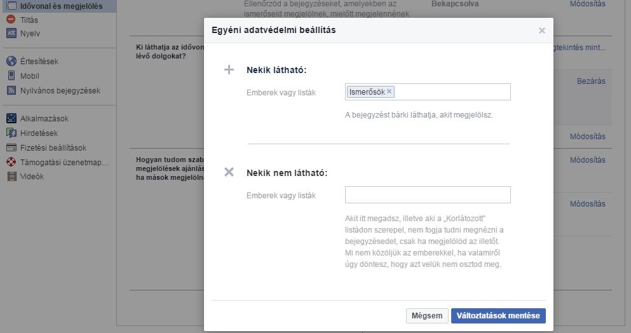Click the Tiltás blocking icon in sidebar

(11, 20)
